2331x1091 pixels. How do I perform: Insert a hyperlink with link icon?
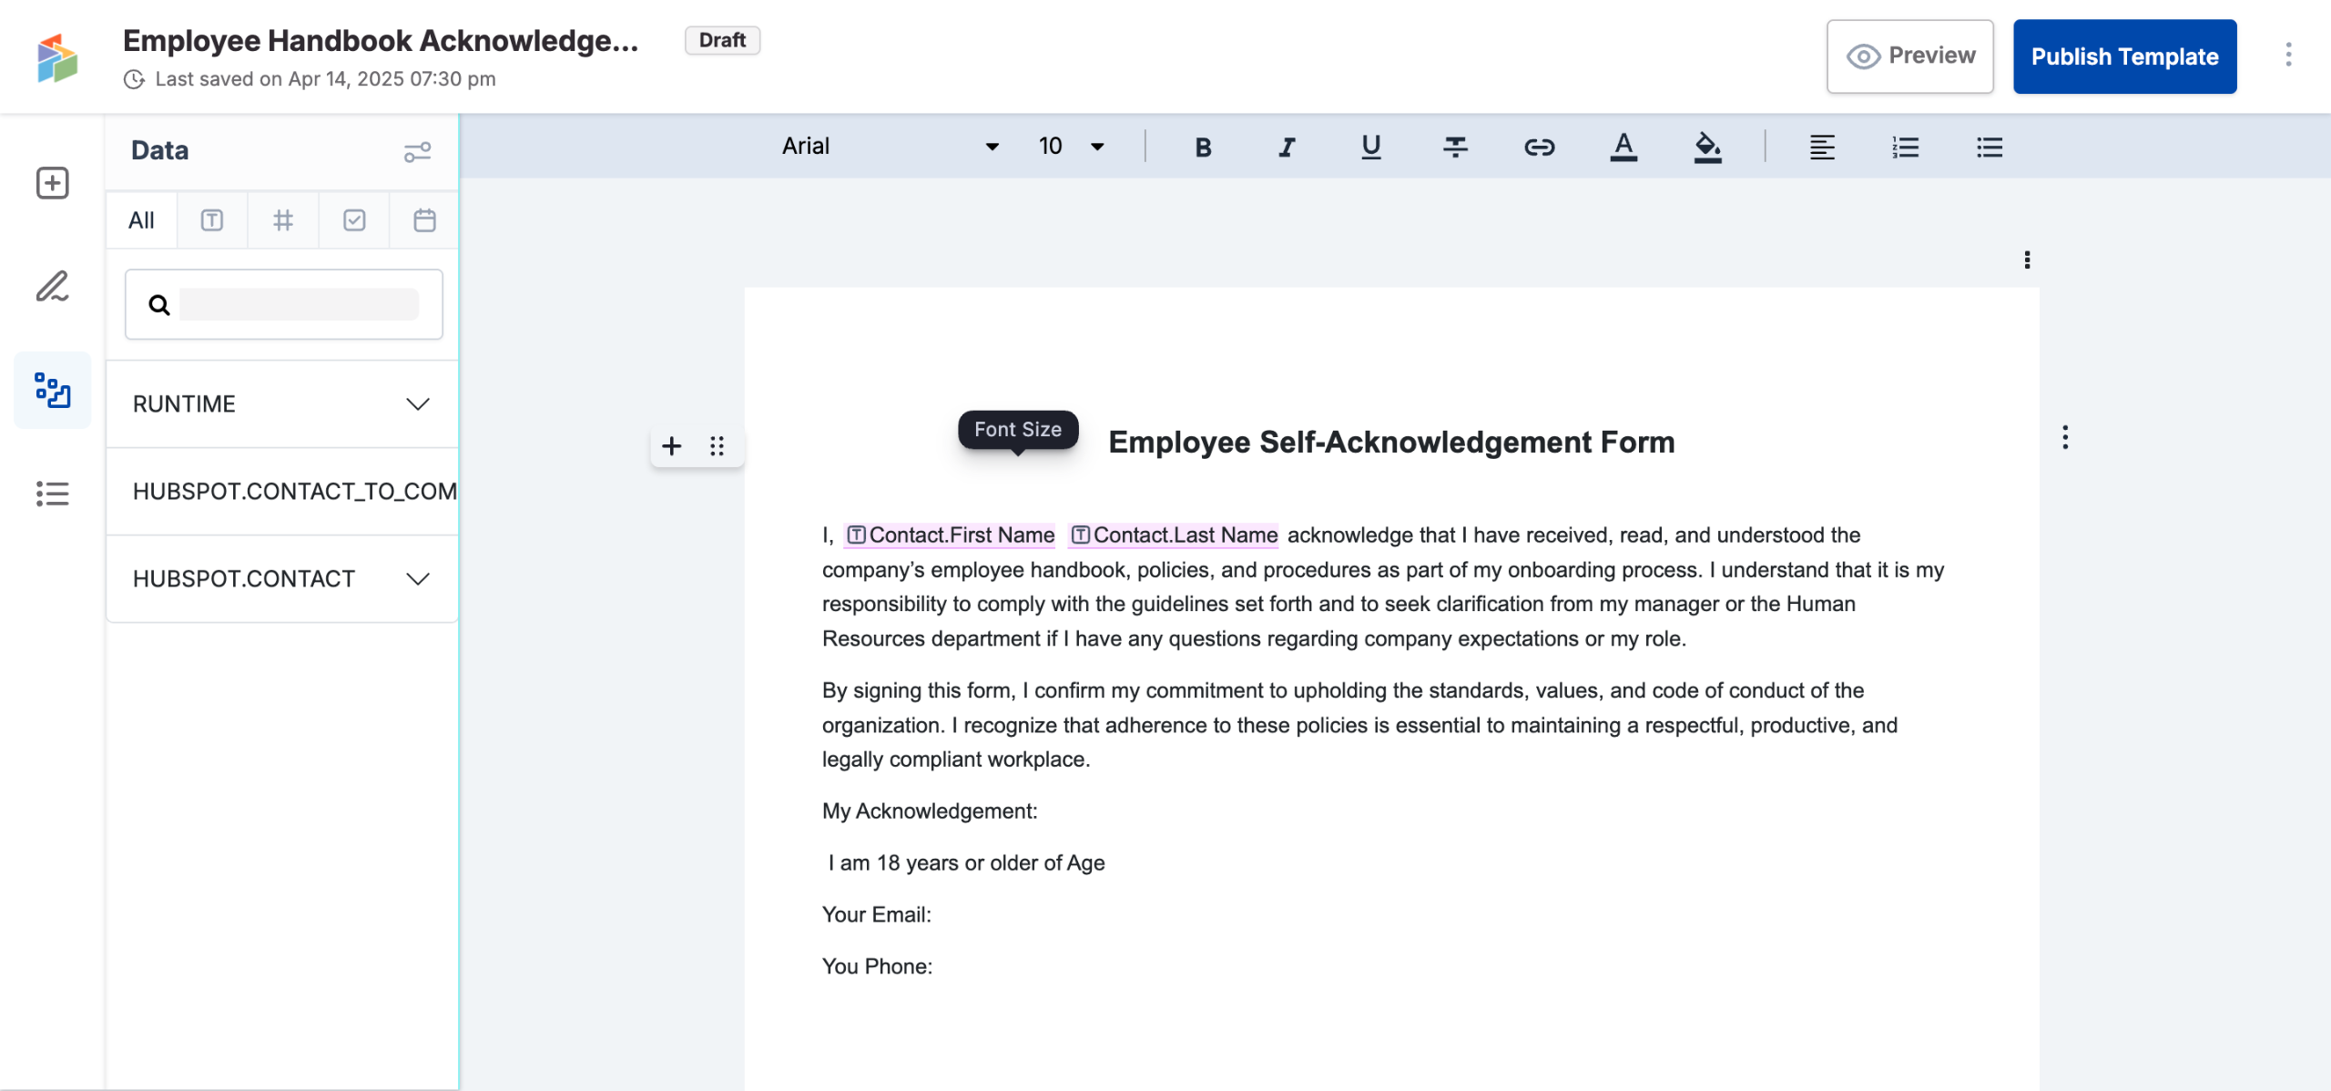tap(1539, 147)
